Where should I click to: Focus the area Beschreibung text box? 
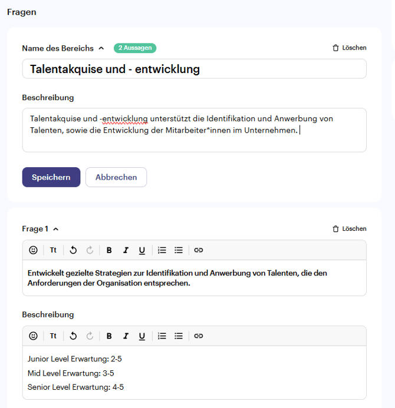pos(195,130)
